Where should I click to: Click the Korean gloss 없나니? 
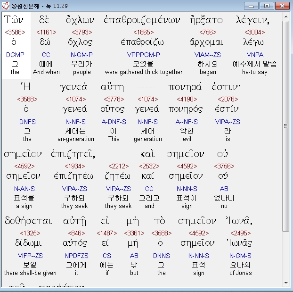[x=224, y=198]
